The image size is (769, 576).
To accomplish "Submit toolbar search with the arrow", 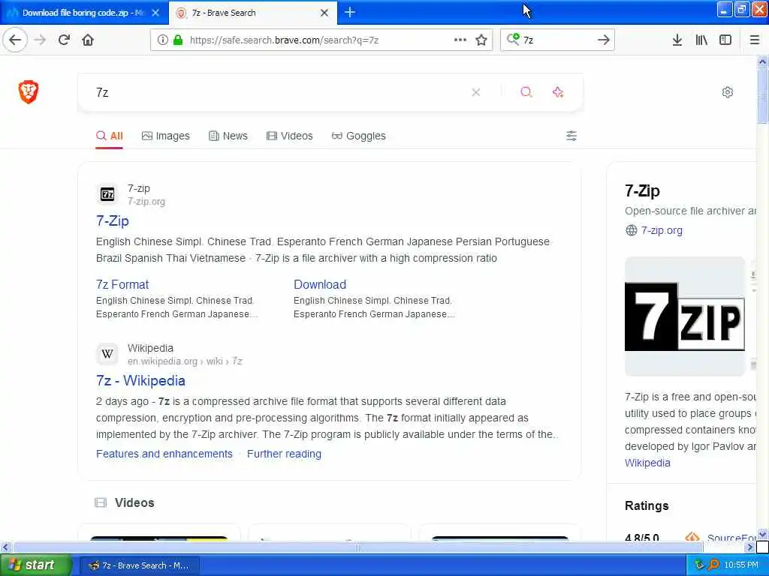I will tap(604, 40).
